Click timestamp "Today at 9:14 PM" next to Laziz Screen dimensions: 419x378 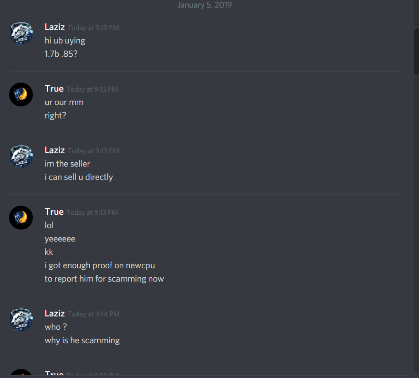(x=94, y=314)
